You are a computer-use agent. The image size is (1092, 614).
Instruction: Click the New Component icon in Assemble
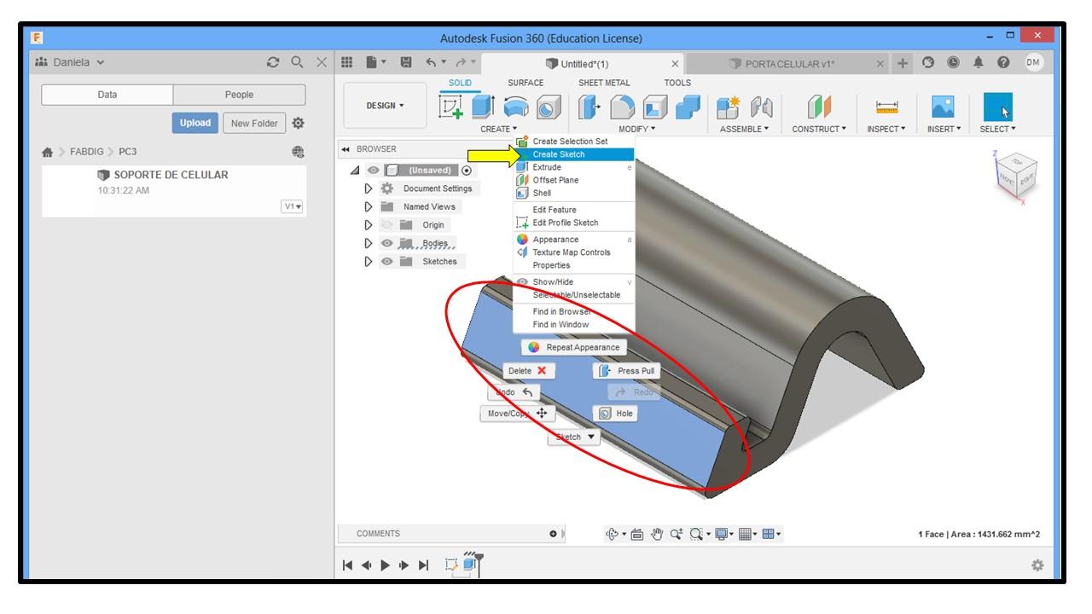tap(728, 107)
